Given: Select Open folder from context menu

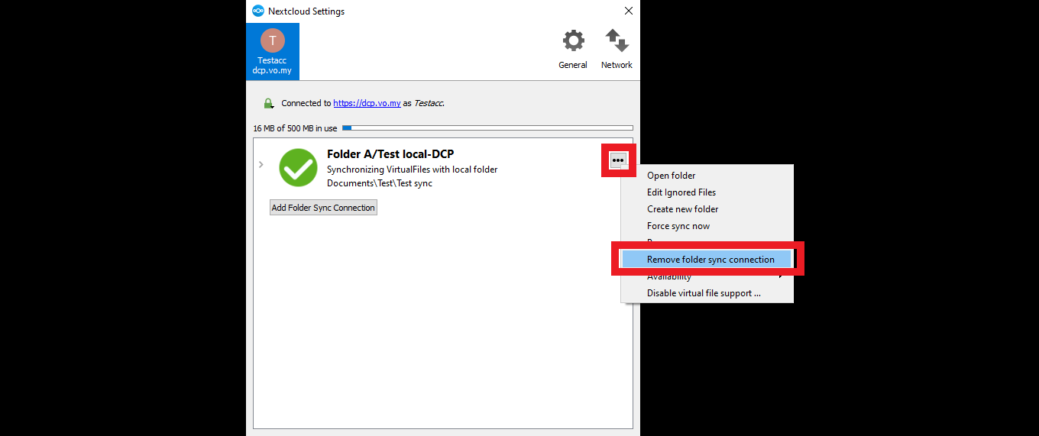Looking at the screenshot, I should click(671, 176).
